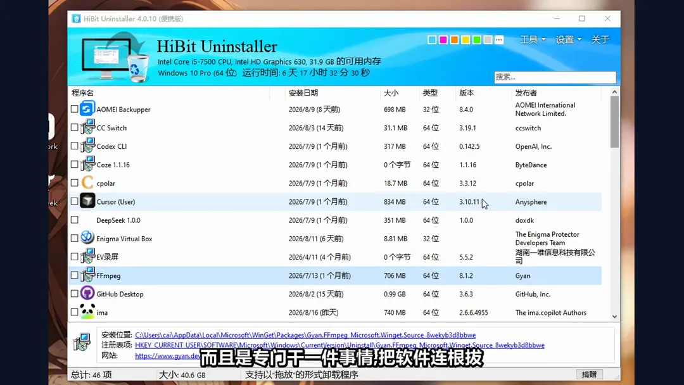Sort by 类型 column header
684x385 pixels.
click(430, 93)
